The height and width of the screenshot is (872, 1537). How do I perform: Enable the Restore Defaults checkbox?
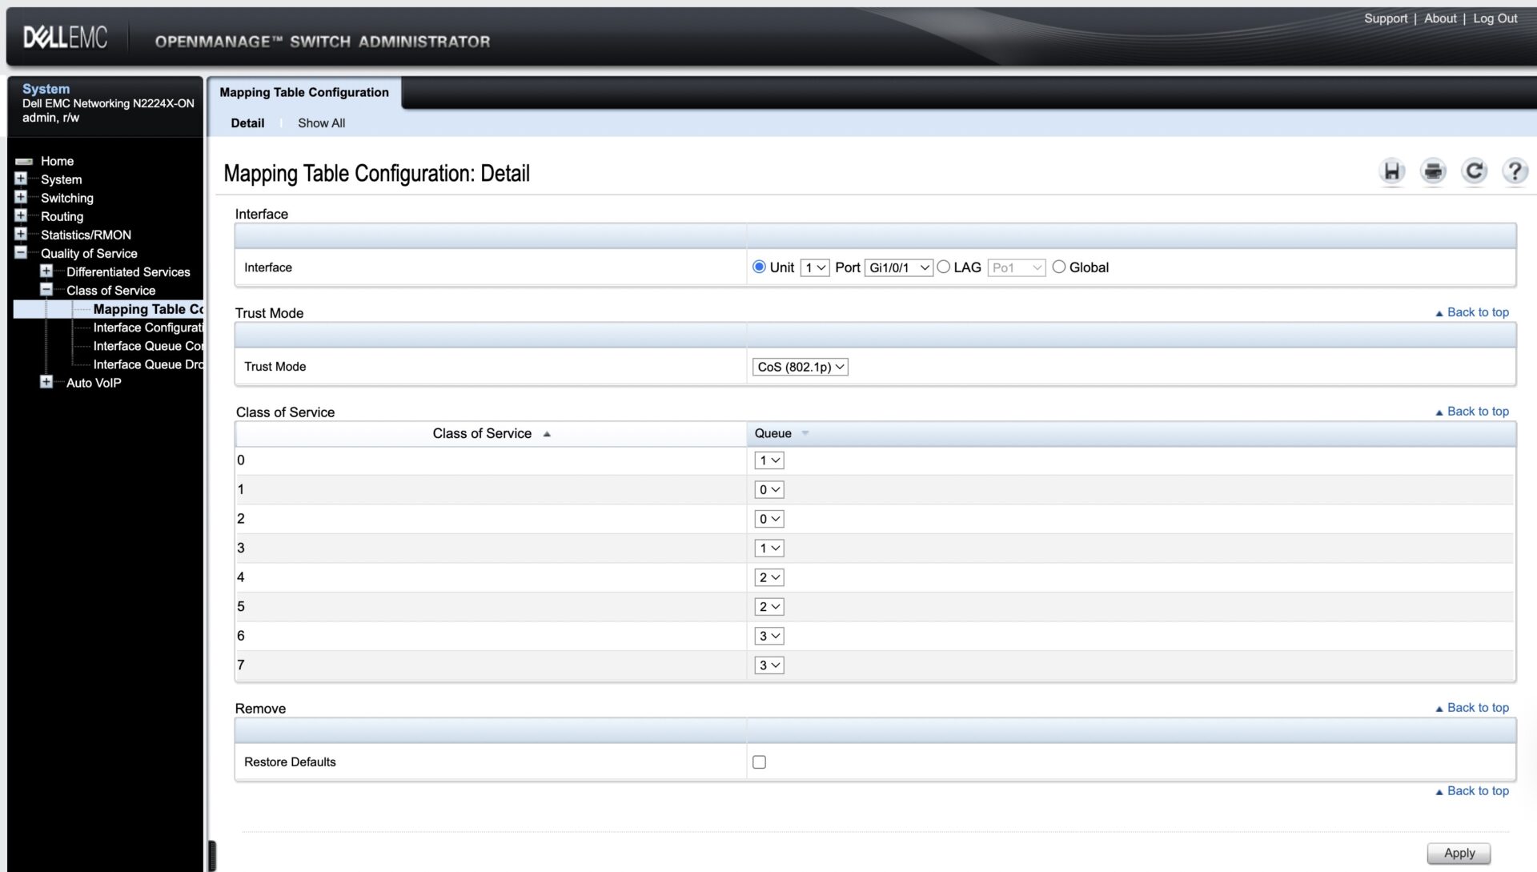coord(759,762)
